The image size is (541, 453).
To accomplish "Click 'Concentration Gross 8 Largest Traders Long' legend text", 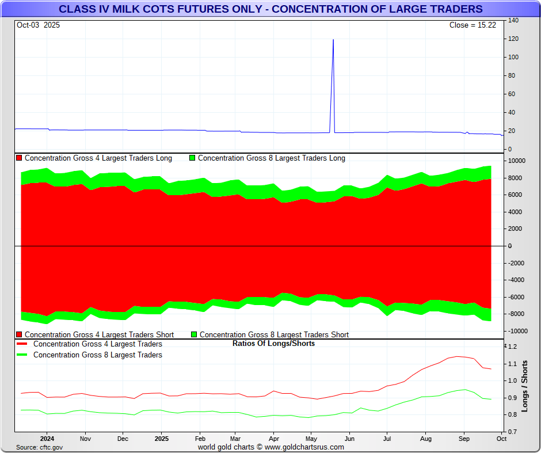I will click(272, 158).
